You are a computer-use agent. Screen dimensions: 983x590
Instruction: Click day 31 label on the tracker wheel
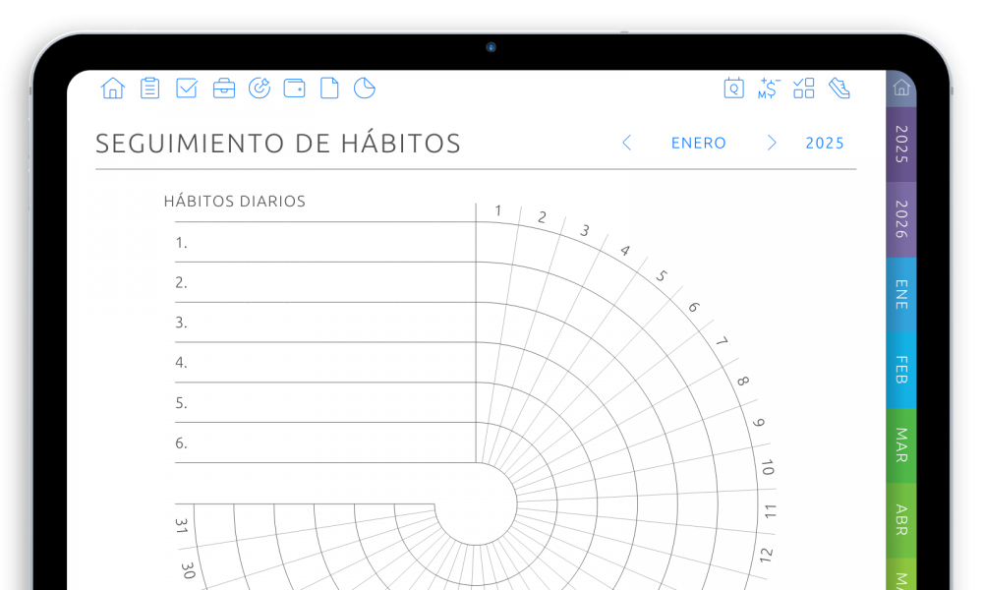182,525
